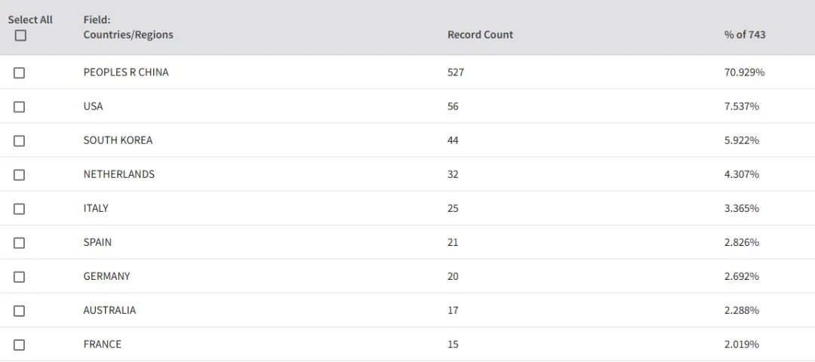Check the Select All checkbox
The width and height of the screenshot is (815, 362).
(20, 36)
